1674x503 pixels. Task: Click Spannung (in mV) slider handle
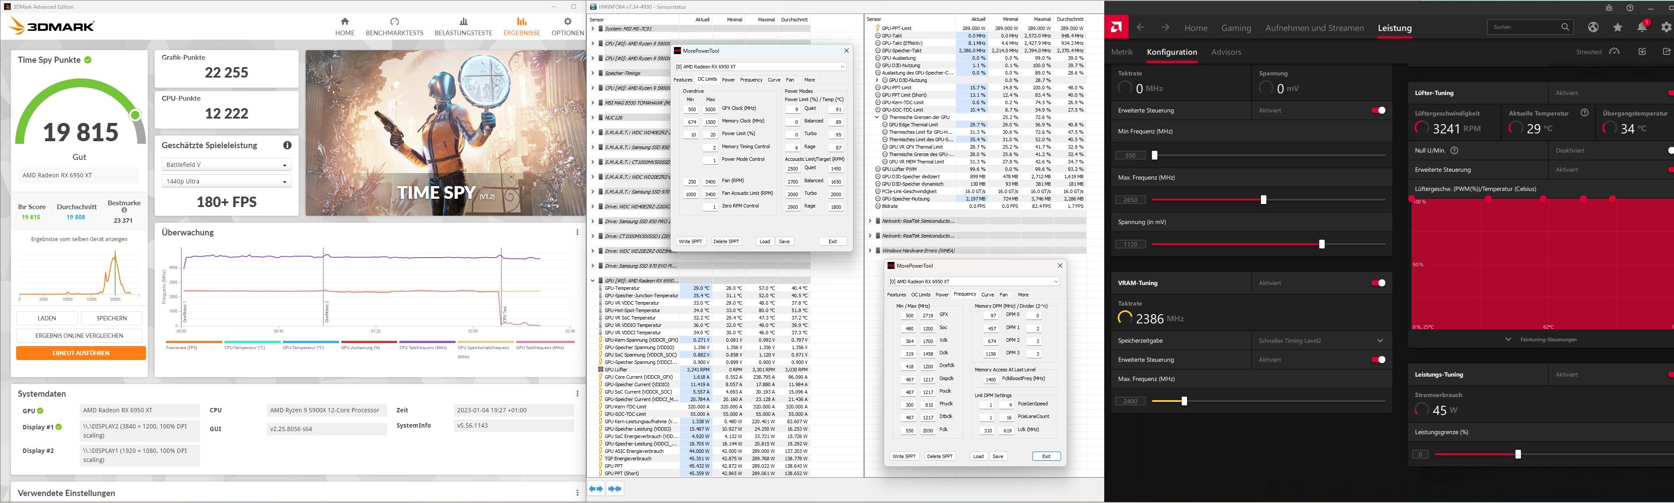(x=1322, y=245)
